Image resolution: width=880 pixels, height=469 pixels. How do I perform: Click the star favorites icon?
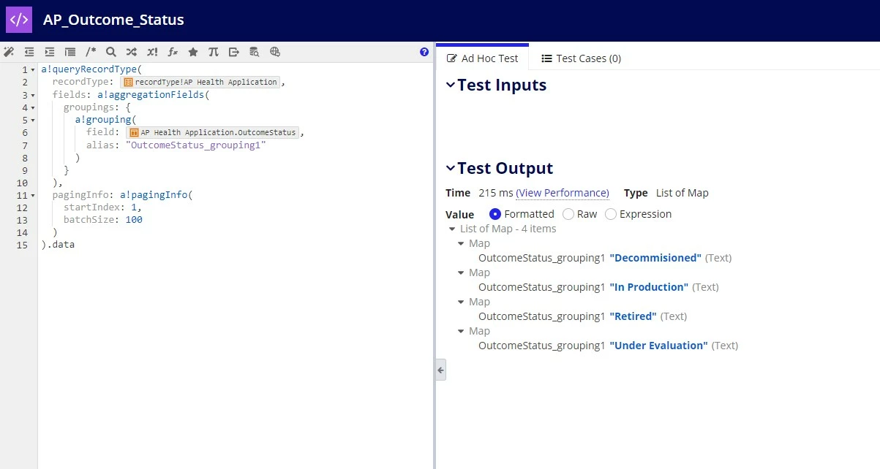(x=193, y=52)
